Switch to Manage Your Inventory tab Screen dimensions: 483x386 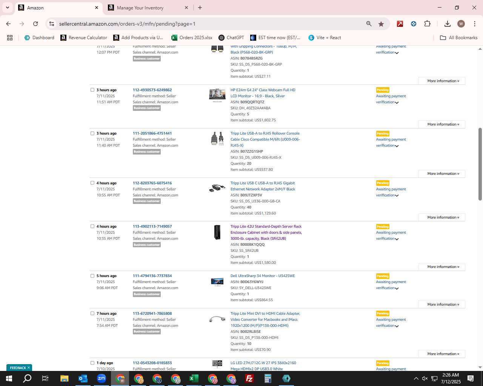click(x=148, y=8)
